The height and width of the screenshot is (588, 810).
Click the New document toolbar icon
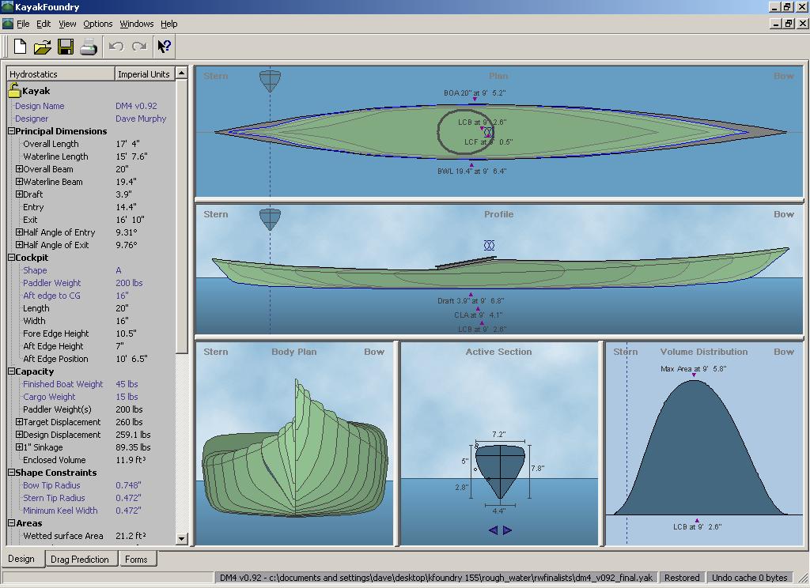[20, 47]
